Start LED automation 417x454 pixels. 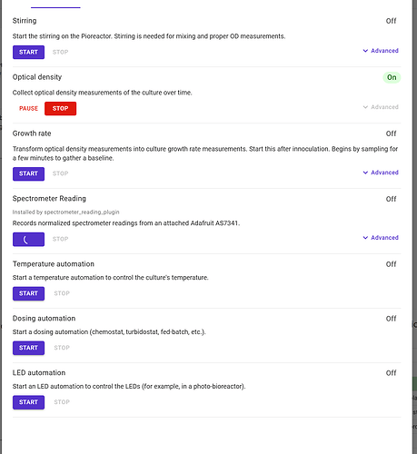tap(28, 402)
